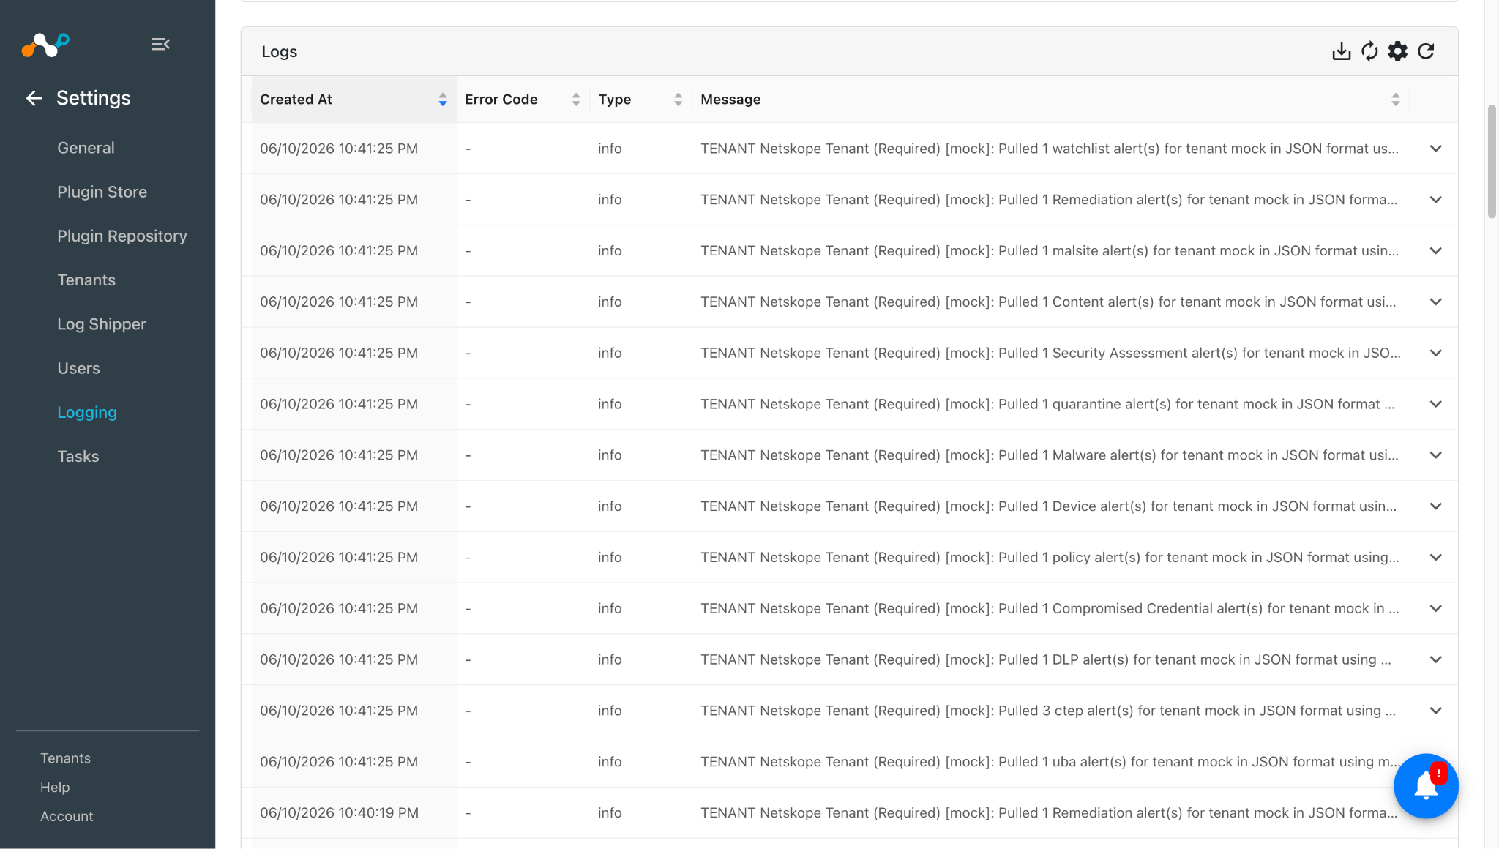1499x849 pixels.
Task: Open the Help link
Action: coord(55,787)
